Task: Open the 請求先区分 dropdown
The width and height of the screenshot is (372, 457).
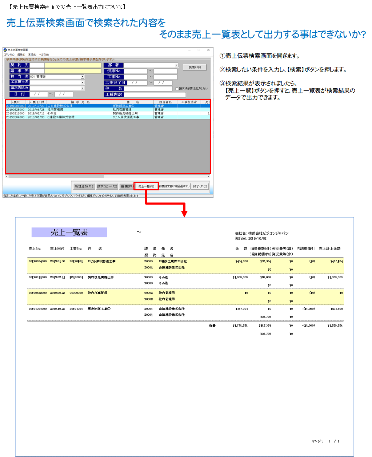Action: point(83,88)
